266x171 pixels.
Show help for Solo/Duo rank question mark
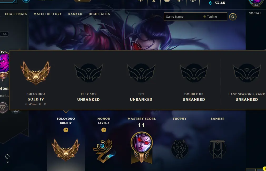[66, 130]
